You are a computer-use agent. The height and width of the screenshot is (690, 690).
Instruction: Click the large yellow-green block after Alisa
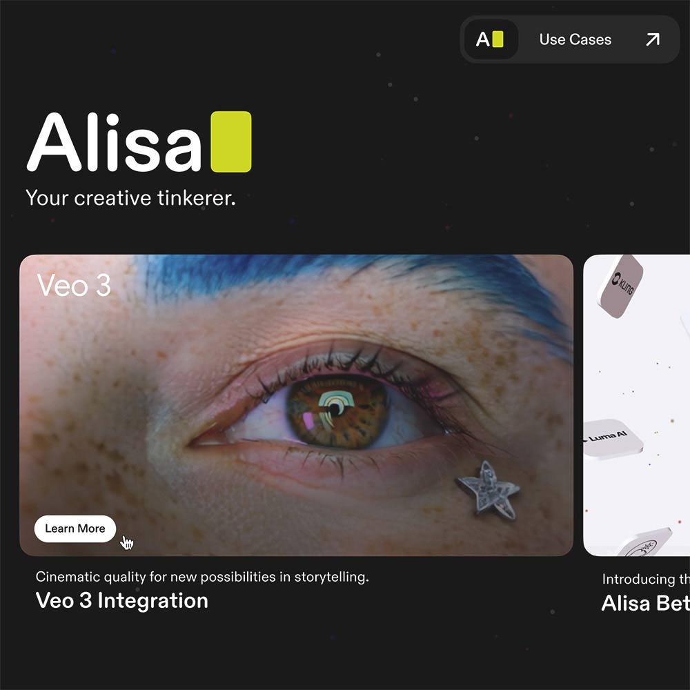tap(231, 141)
